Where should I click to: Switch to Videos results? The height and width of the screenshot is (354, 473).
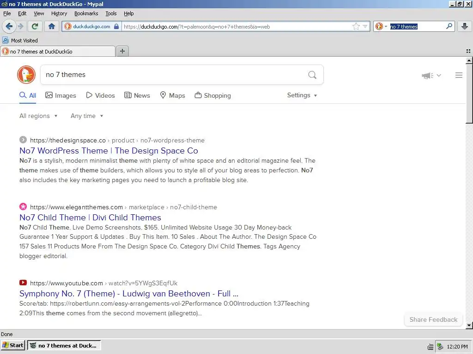pos(100,95)
